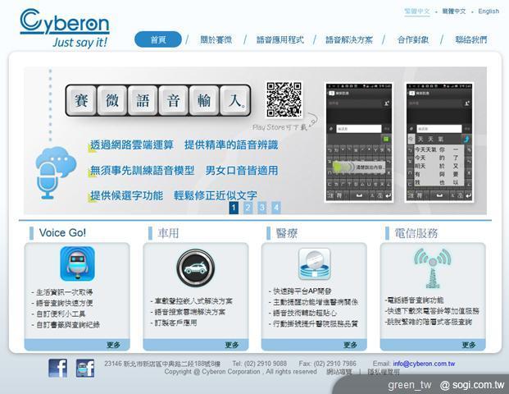Click 更多 under 電信服務 card
Viewport: 509px width, 394px height.
pyautogui.click(x=469, y=345)
